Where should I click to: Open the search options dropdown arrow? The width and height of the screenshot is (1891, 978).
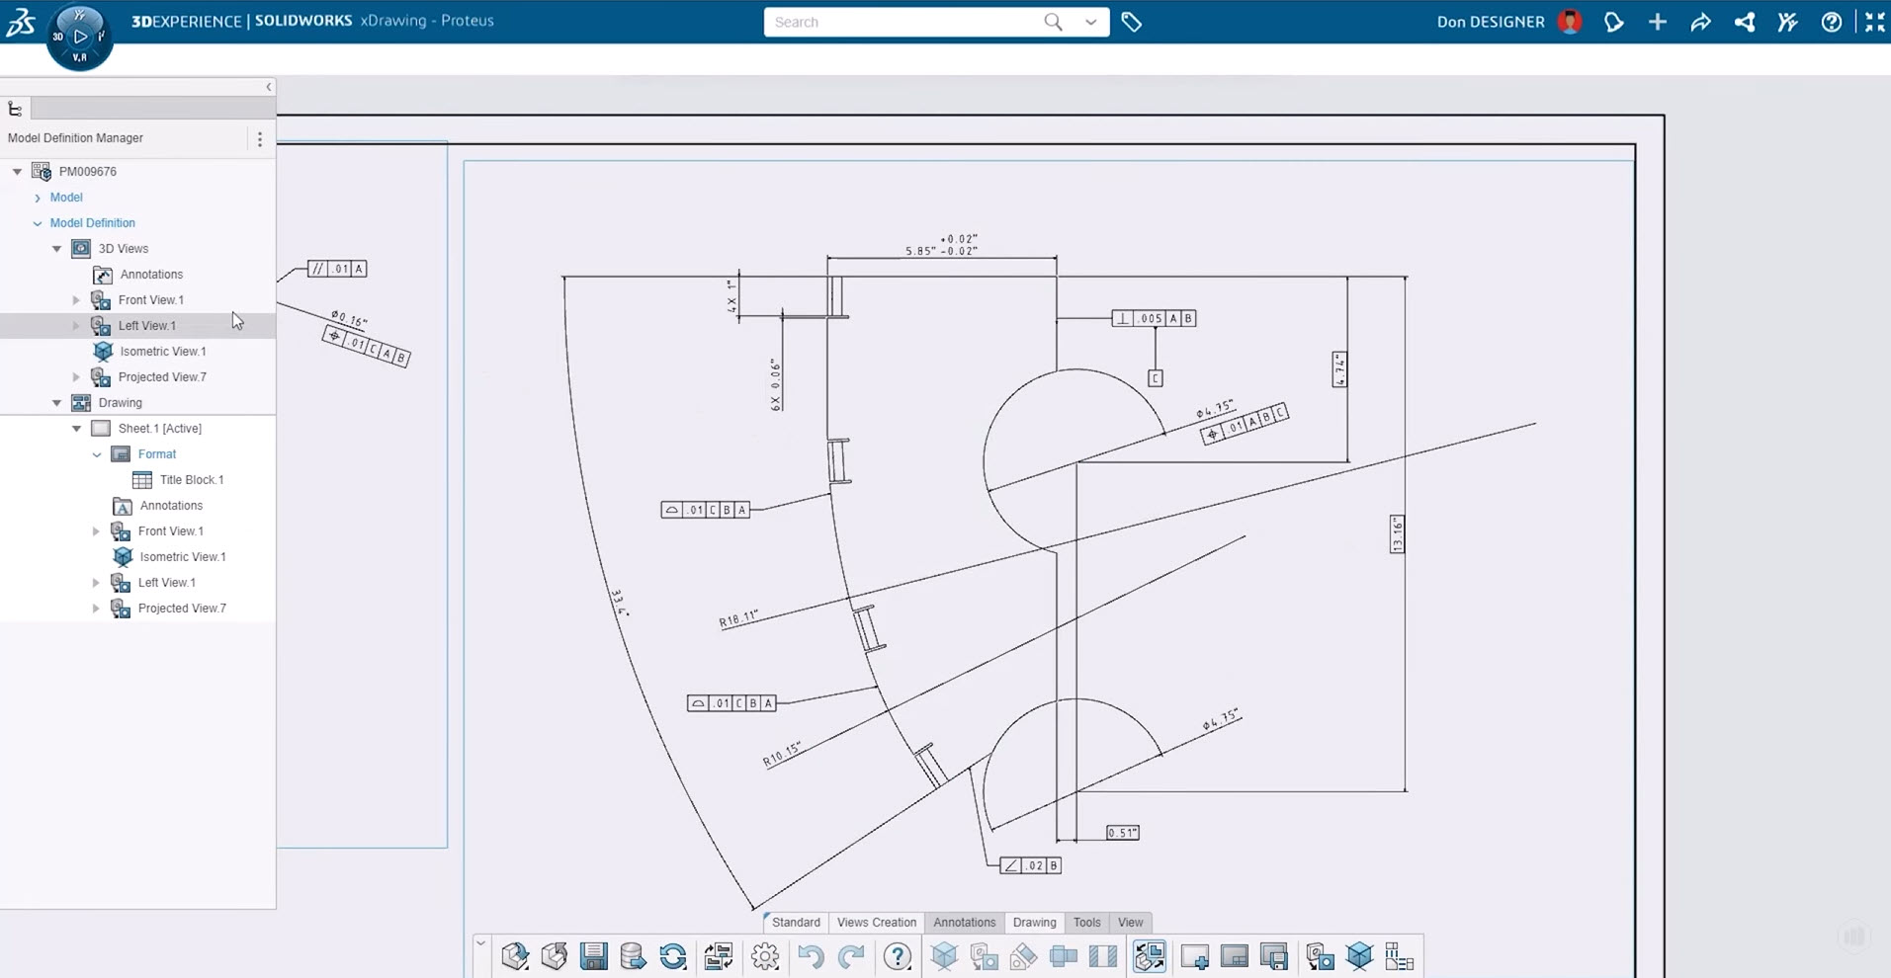click(x=1090, y=22)
